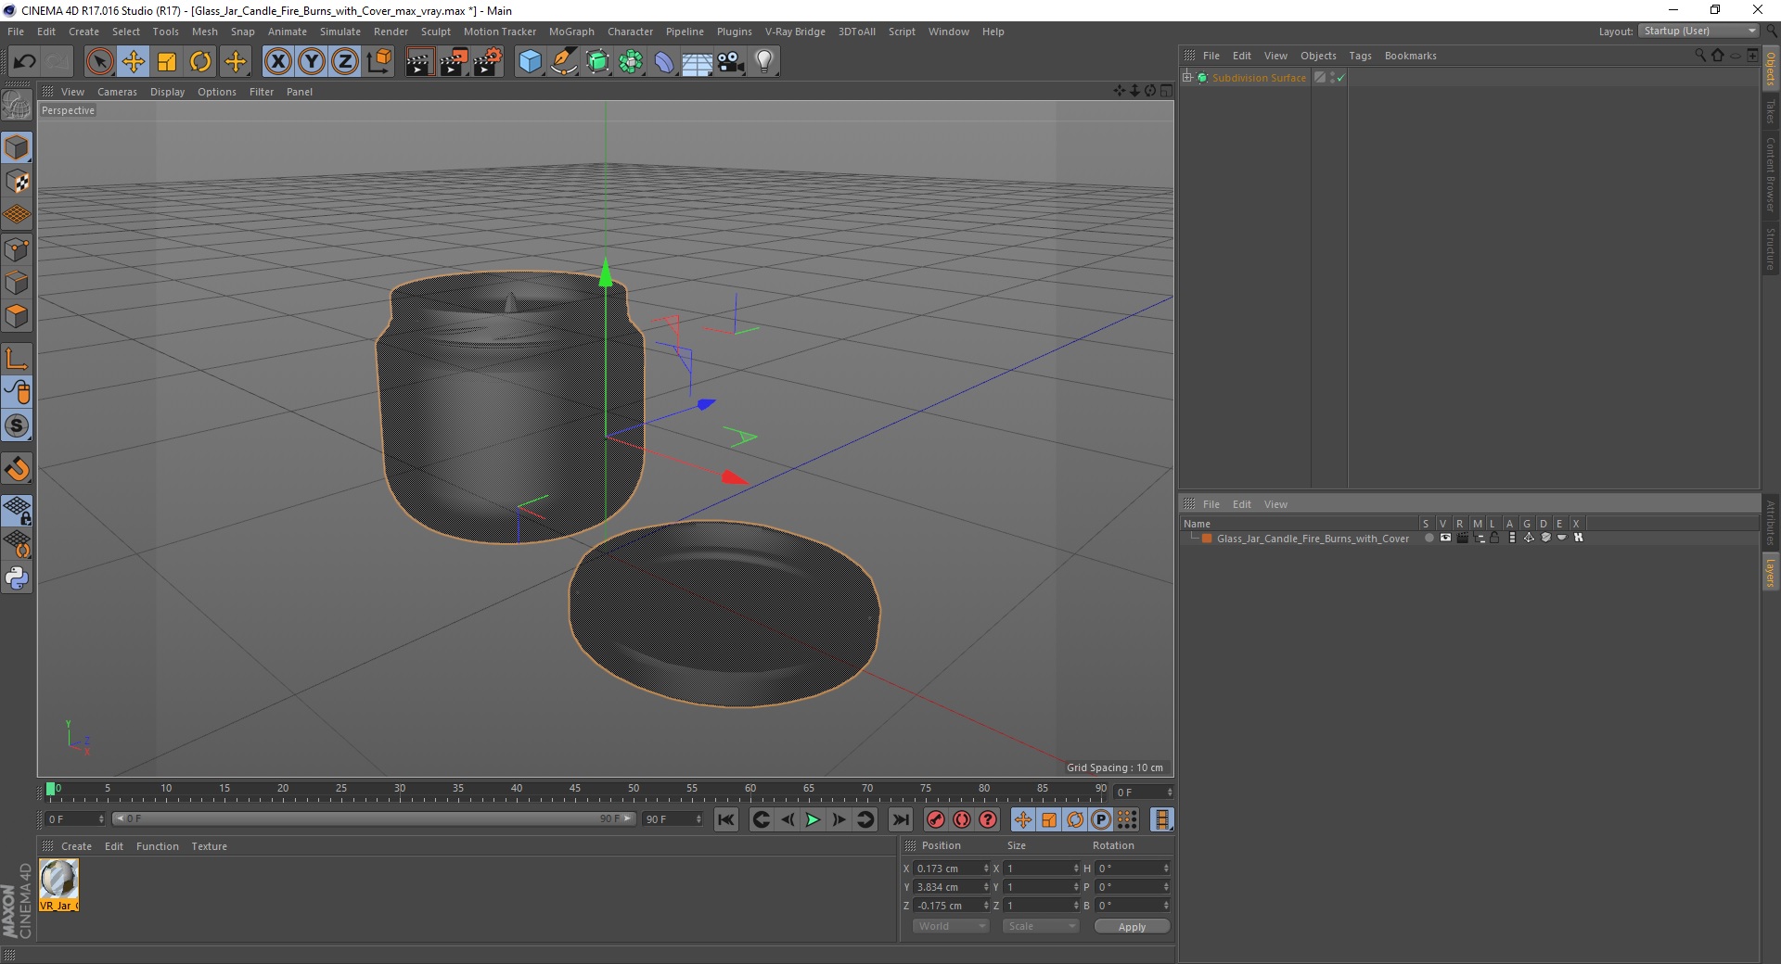Viewport: 1781px width, 964px height.
Task: Switch to Edges mode
Action: (x=17, y=283)
